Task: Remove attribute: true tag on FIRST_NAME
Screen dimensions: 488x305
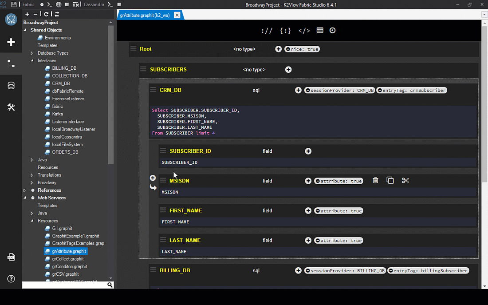Action: (318, 211)
